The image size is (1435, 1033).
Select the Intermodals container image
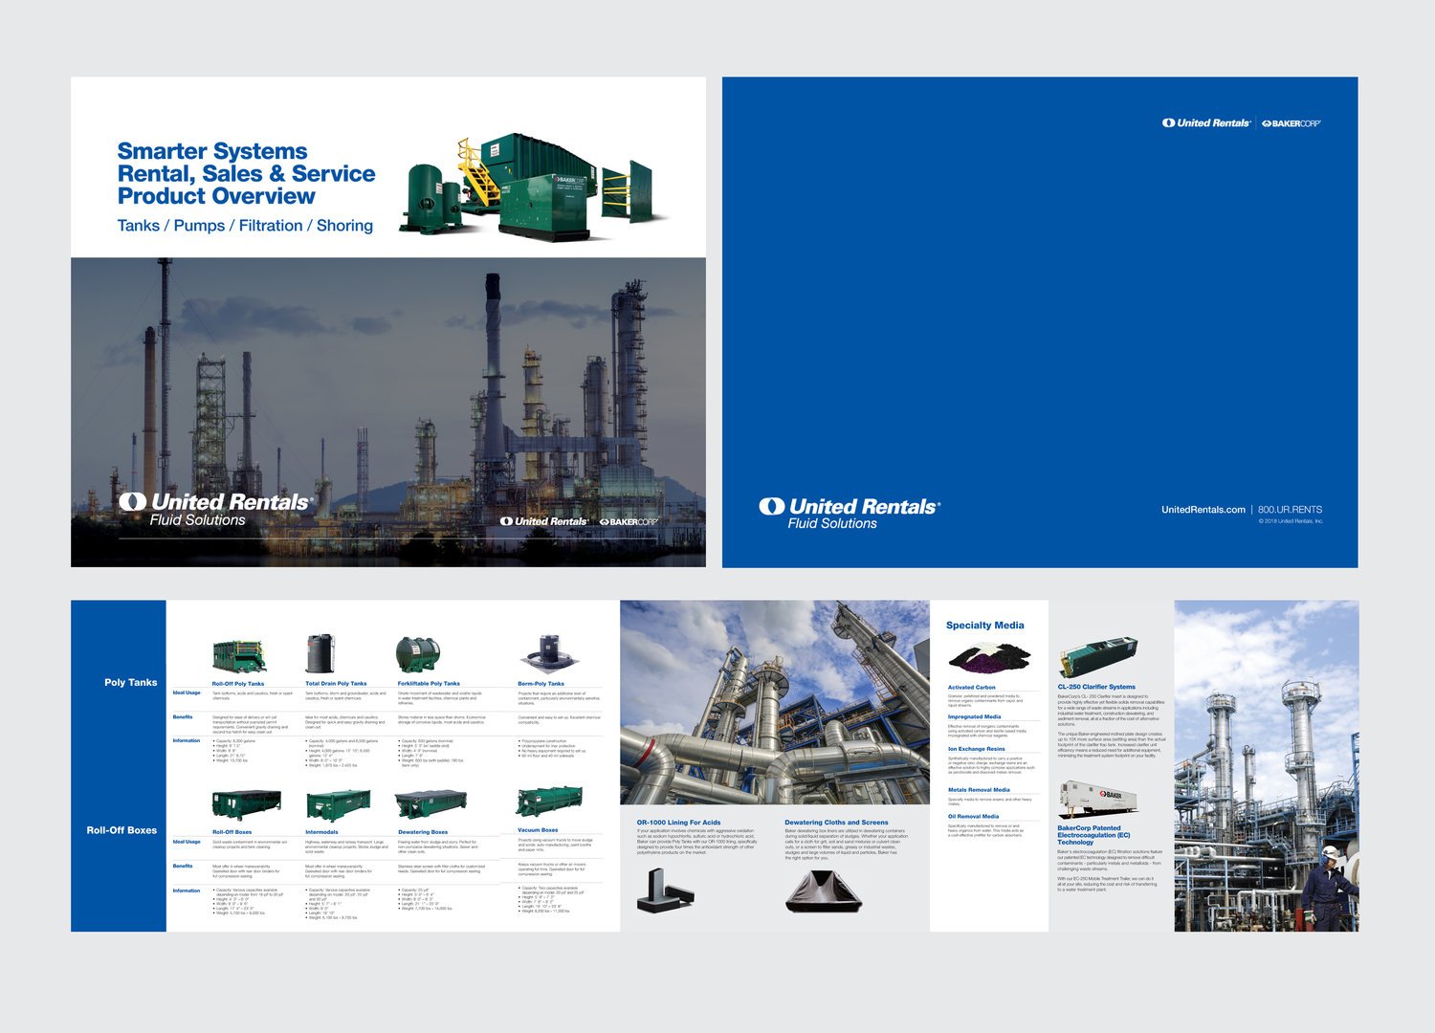[338, 805]
